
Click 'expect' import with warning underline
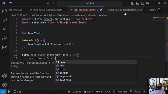pyautogui.click(x=48, y=19)
